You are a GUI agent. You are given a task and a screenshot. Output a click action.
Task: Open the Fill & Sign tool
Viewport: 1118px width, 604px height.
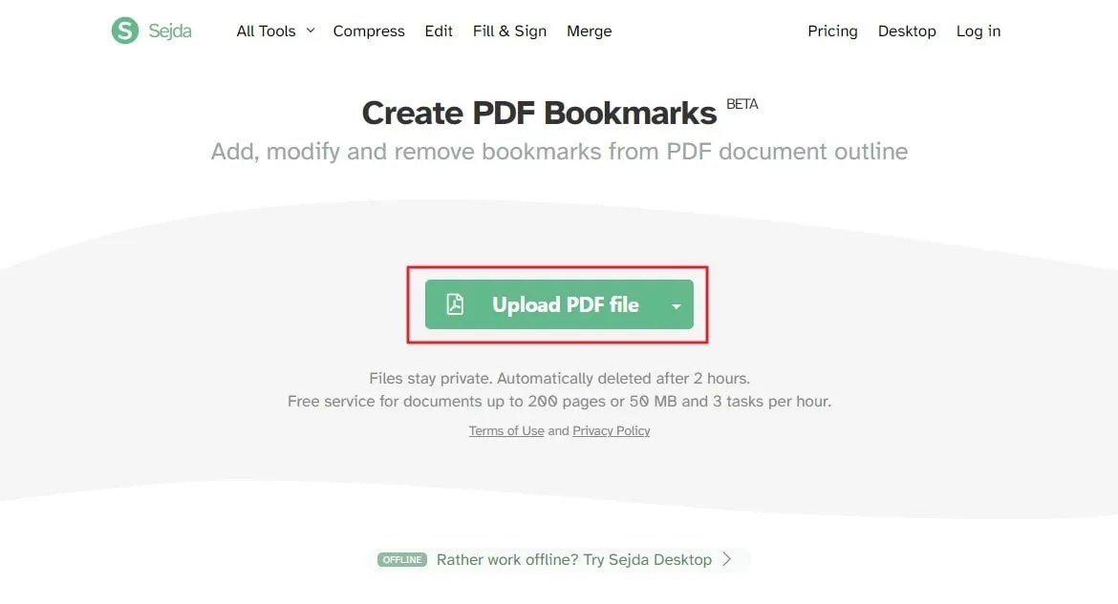509,31
